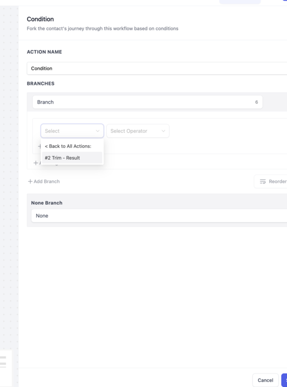The image size is (287, 387).
Task: Cancel the condition changes
Action: pyautogui.click(x=266, y=380)
